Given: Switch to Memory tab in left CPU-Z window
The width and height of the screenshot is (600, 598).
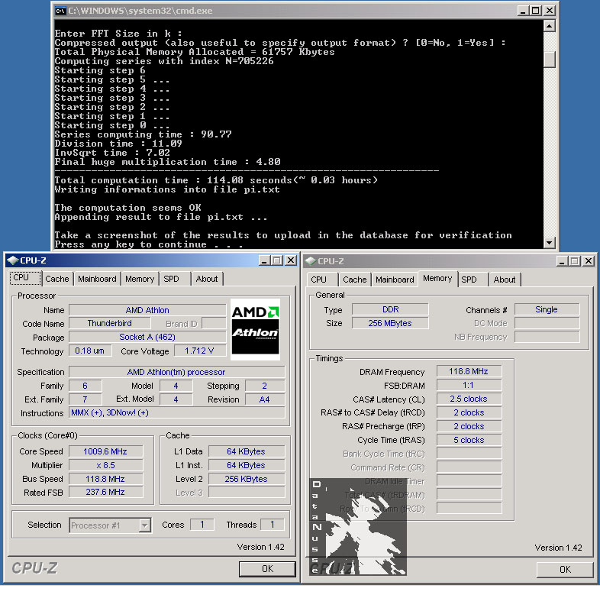Looking at the screenshot, I should coord(140,279).
